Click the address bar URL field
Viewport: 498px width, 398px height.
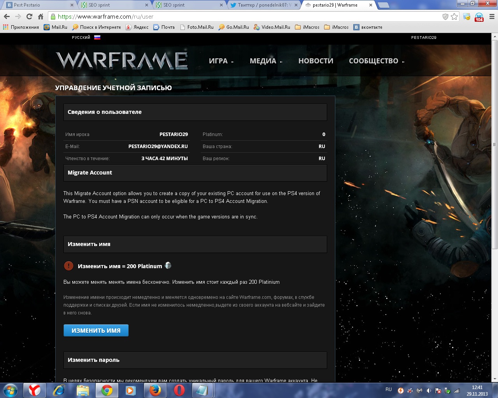[x=249, y=17]
